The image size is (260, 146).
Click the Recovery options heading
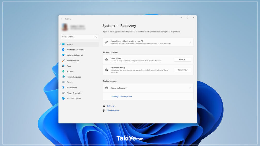110,52
